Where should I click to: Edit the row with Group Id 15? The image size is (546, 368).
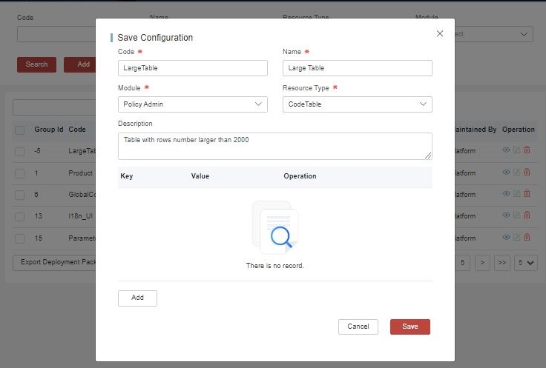(516, 238)
